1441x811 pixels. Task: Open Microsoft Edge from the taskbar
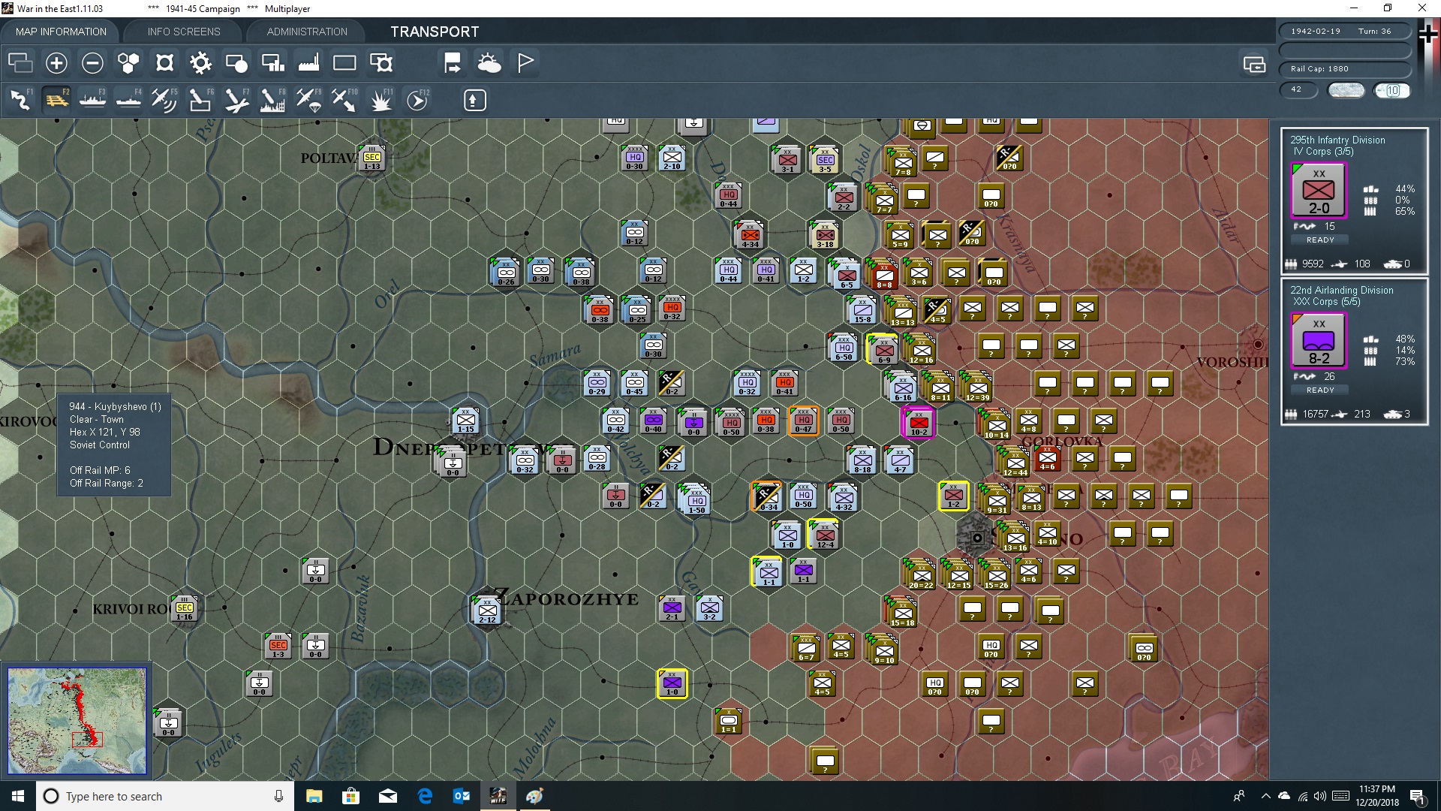click(425, 796)
